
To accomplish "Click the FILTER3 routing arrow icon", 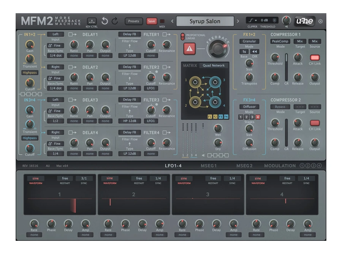I will coord(167,100).
